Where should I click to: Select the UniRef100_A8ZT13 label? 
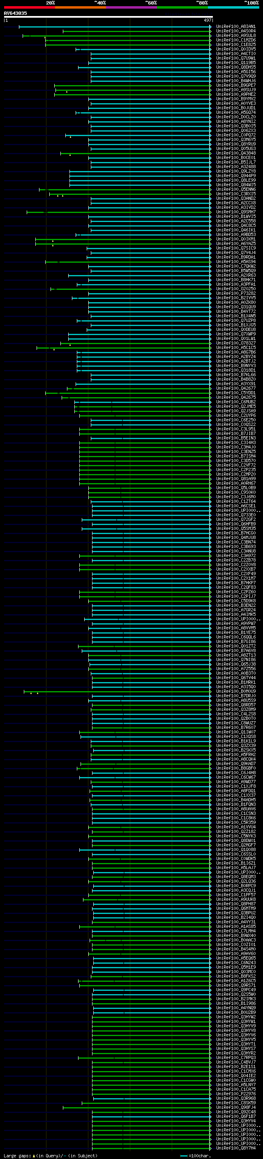click(235, 655)
